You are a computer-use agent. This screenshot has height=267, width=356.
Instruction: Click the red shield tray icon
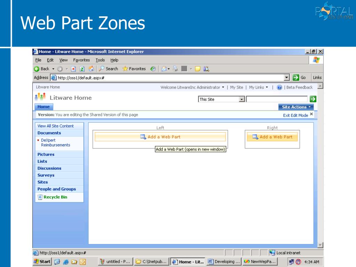point(298,262)
